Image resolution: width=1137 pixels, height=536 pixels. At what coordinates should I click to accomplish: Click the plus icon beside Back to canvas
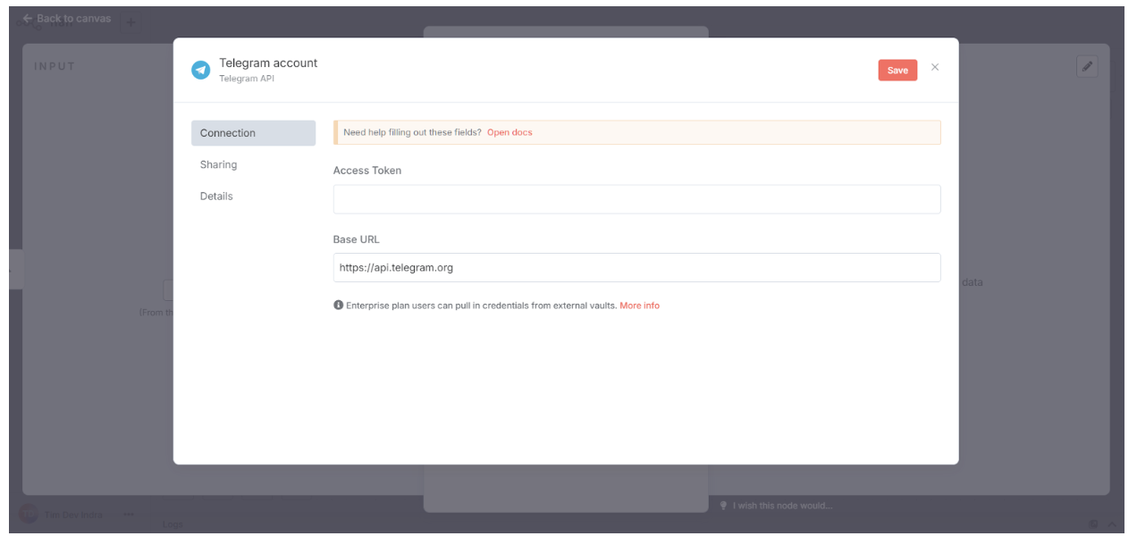click(131, 22)
